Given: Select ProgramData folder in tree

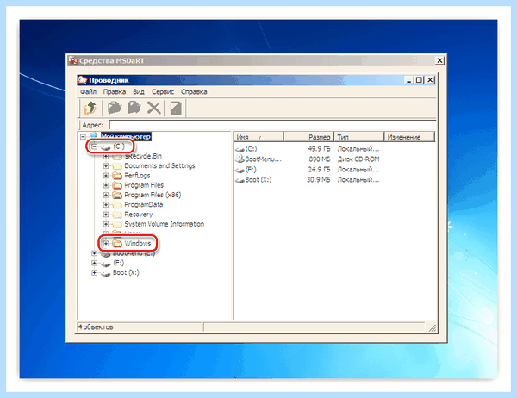Looking at the screenshot, I should pyautogui.click(x=143, y=204).
